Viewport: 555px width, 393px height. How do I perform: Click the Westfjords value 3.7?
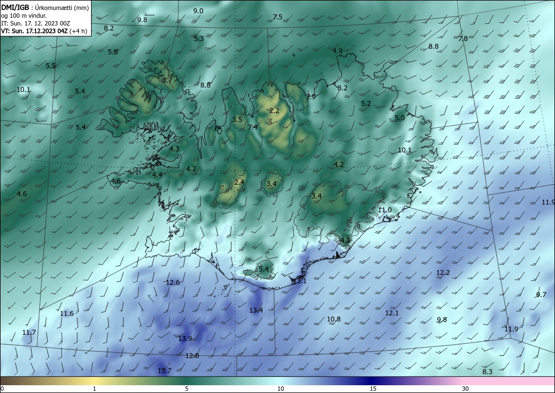(x=167, y=80)
